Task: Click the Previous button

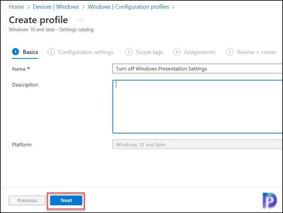Action: tap(27, 200)
